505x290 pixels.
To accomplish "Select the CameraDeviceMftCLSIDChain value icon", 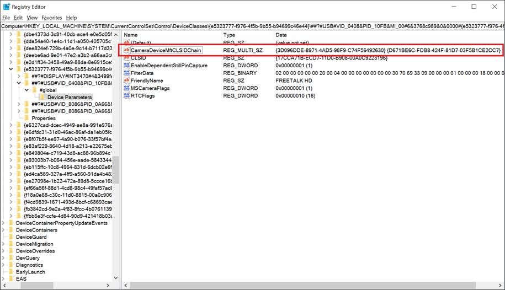I will click(126, 50).
